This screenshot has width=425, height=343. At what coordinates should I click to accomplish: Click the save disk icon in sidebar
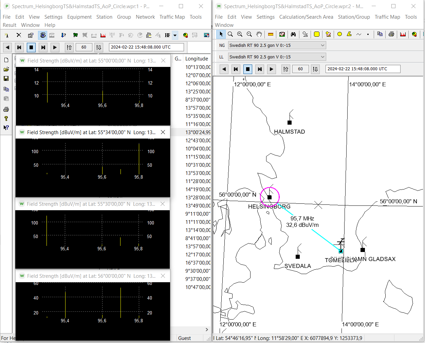point(6,78)
